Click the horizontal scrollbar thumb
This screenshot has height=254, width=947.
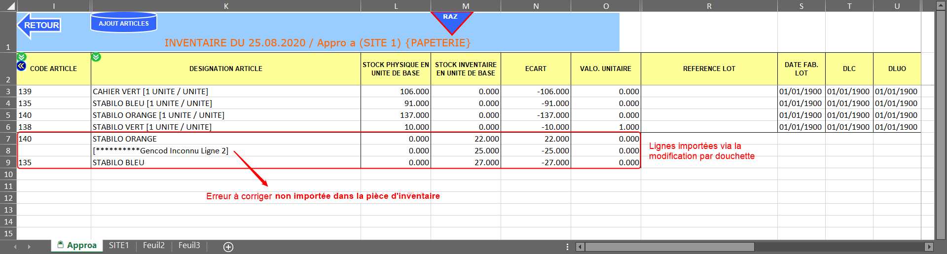pyautogui.click(x=669, y=247)
